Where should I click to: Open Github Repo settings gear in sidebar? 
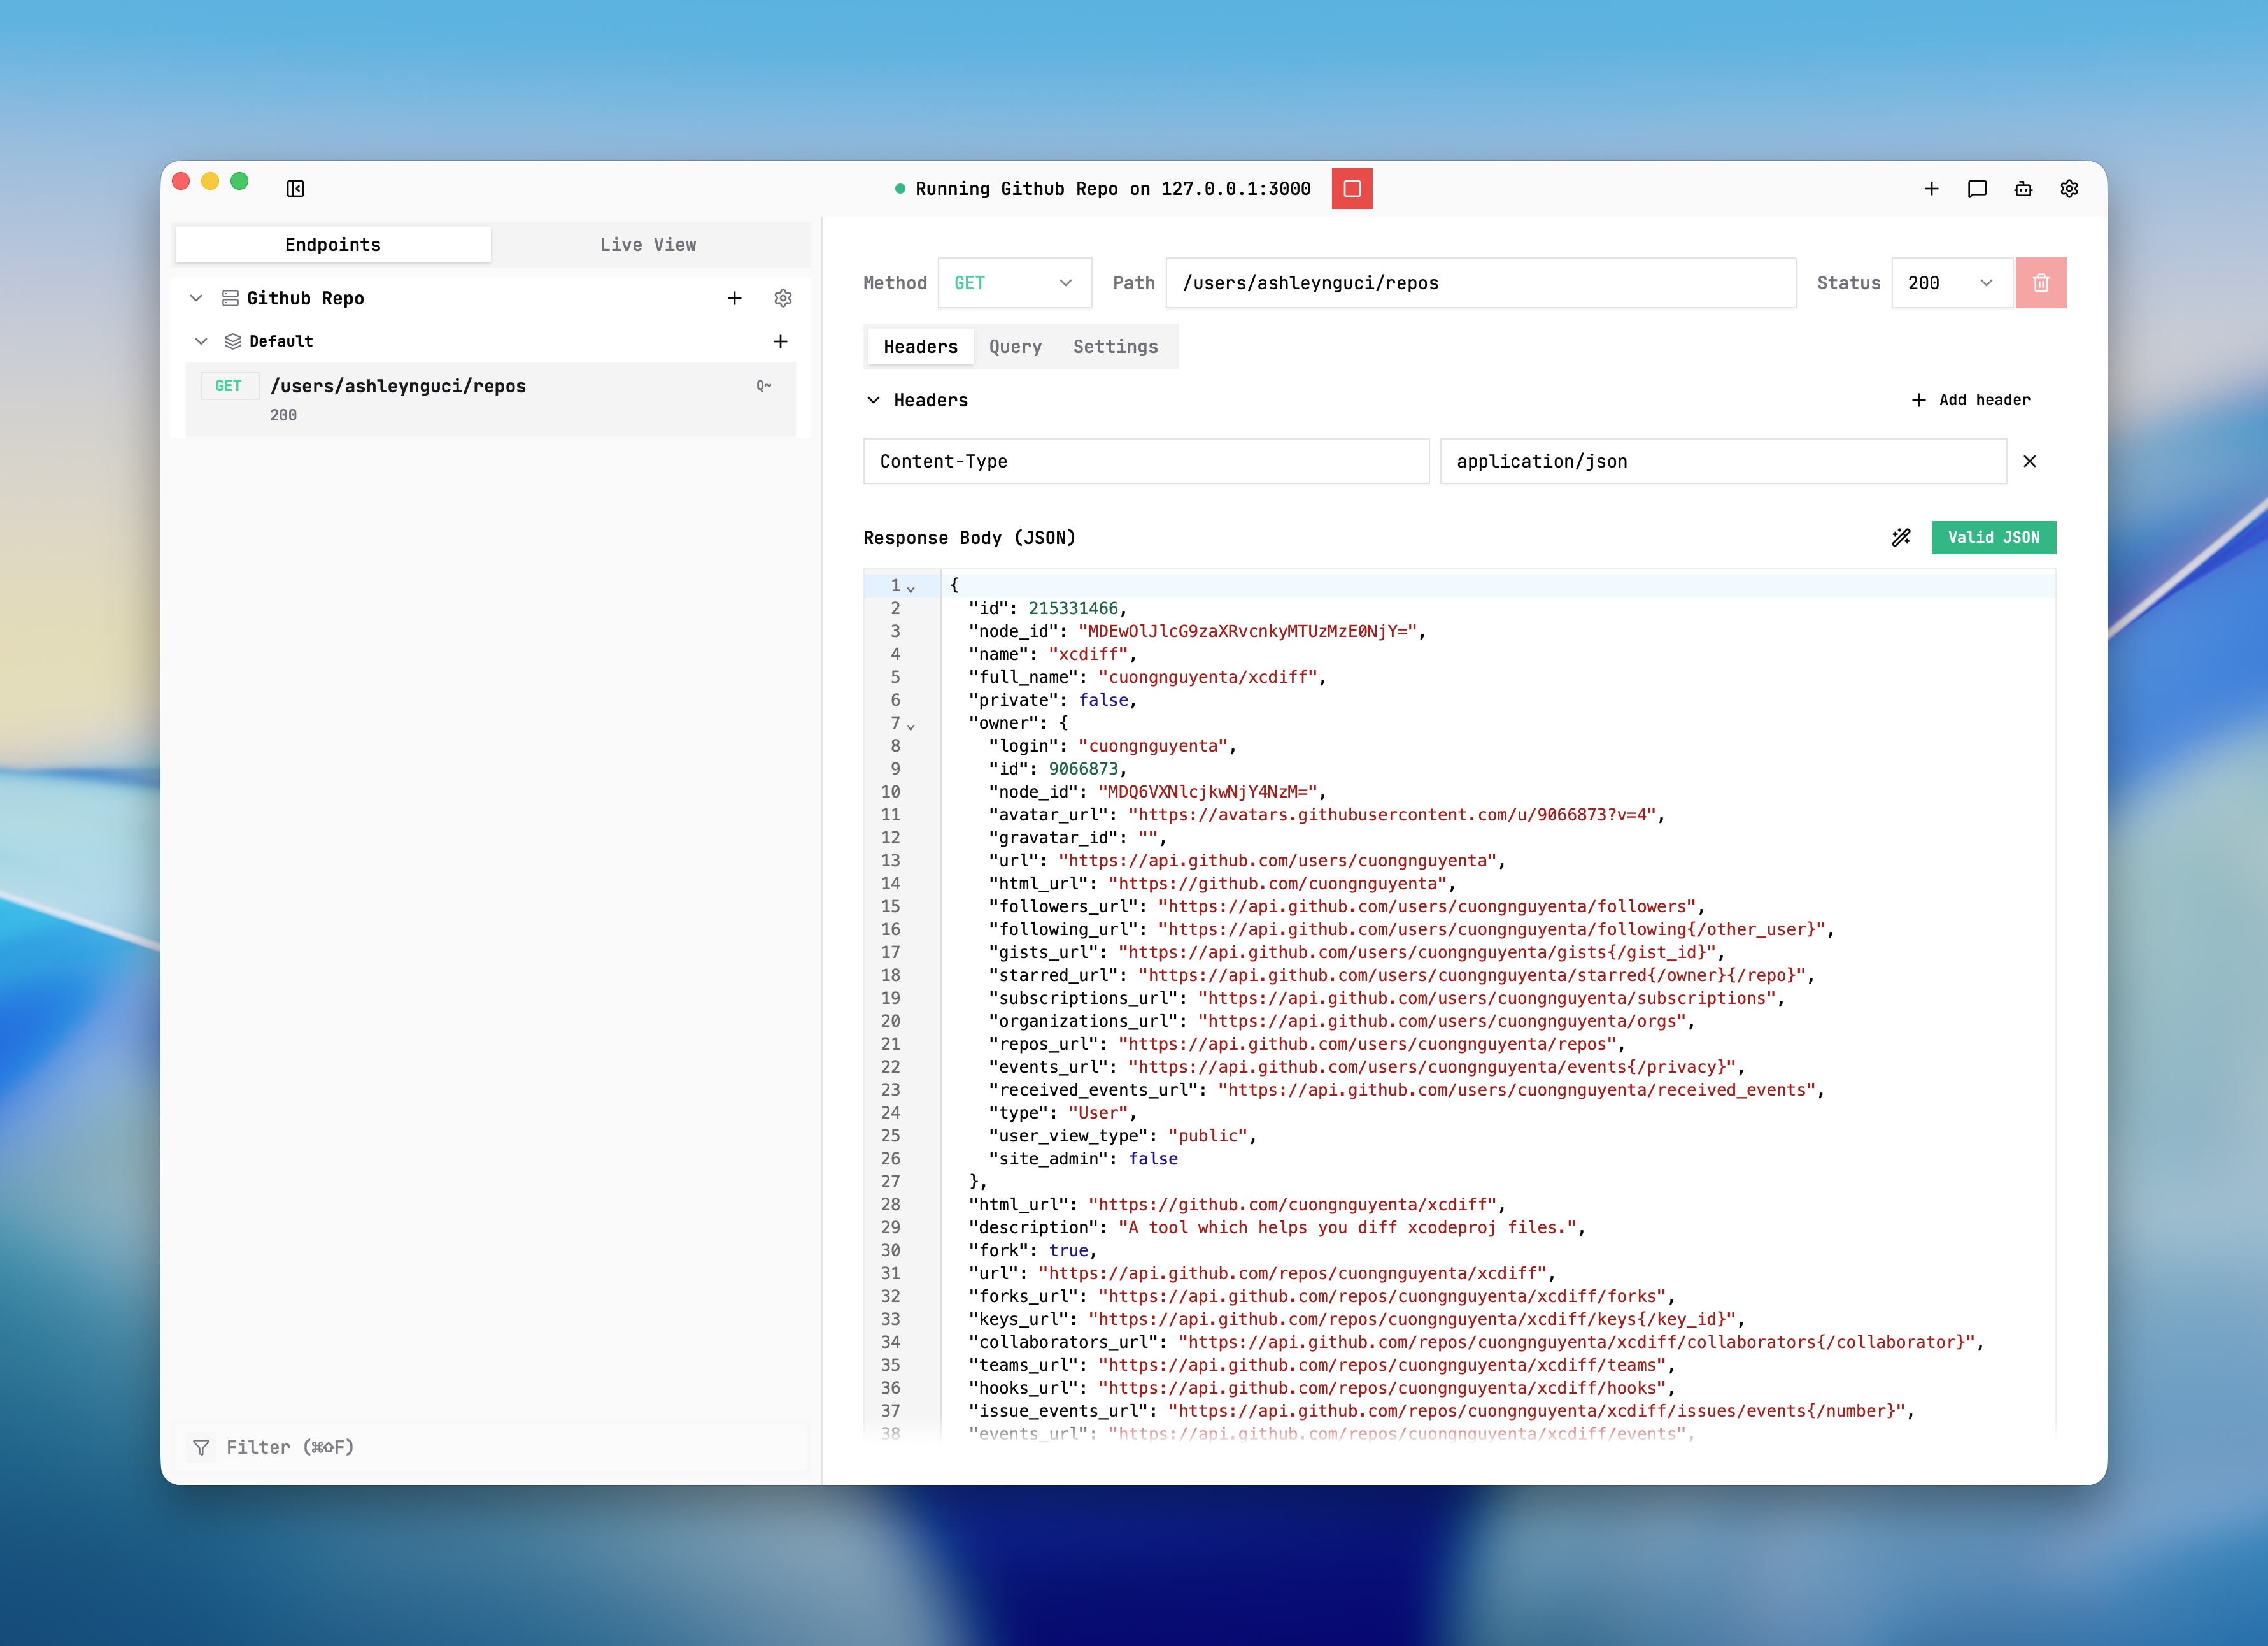coord(782,297)
